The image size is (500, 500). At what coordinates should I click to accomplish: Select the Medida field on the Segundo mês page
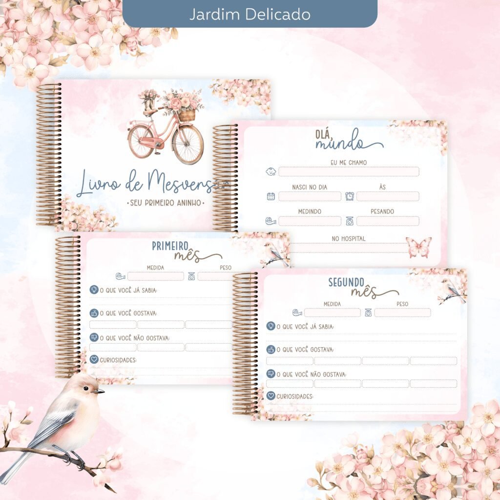pos(332,312)
